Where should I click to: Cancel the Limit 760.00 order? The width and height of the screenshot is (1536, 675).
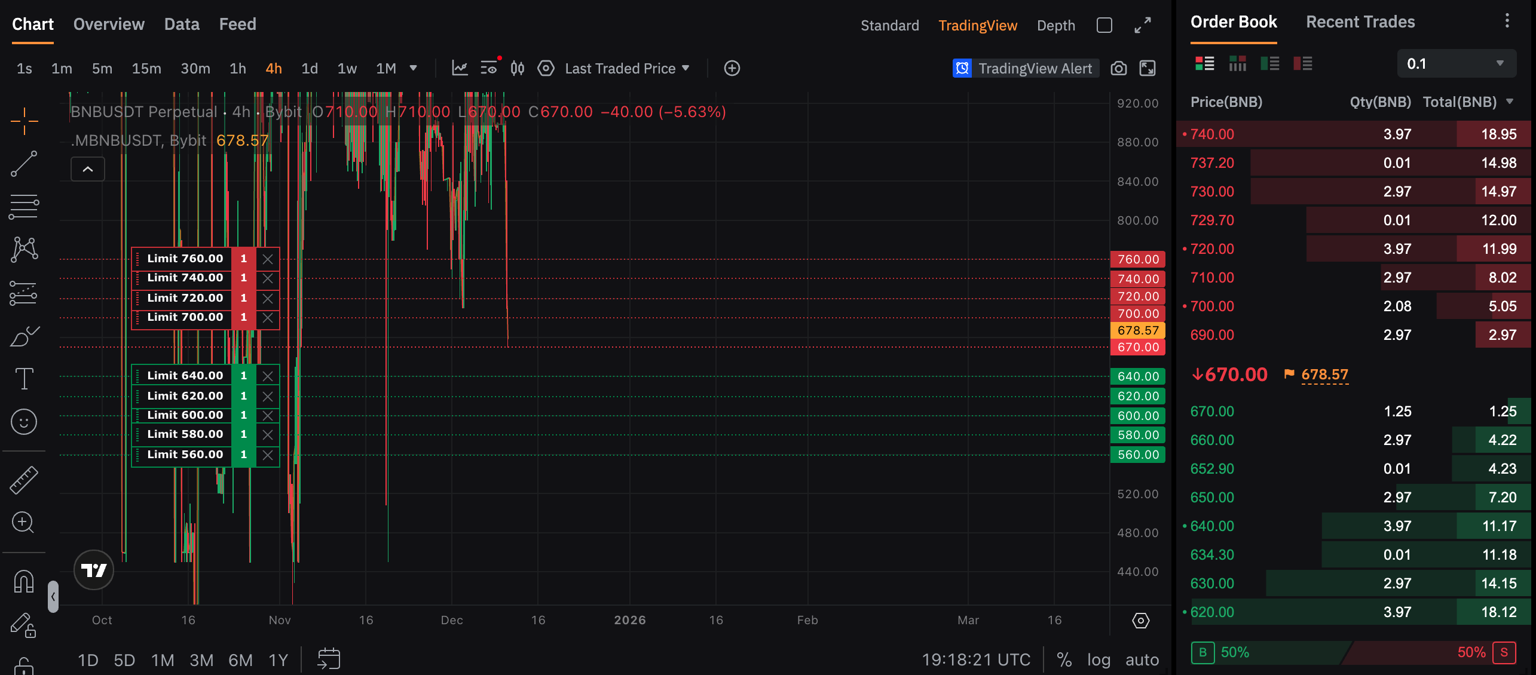(x=267, y=259)
